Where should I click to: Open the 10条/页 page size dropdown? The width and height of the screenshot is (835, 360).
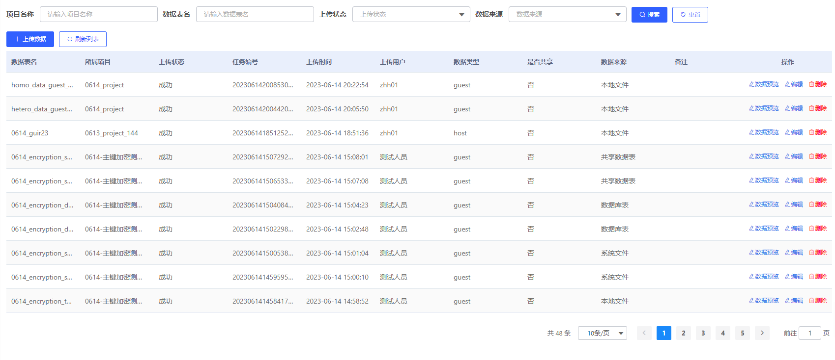[603, 333]
